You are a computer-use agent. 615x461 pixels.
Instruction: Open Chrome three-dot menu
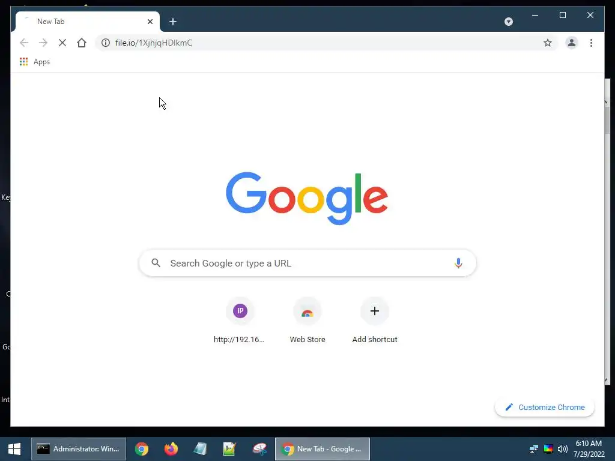pos(591,43)
